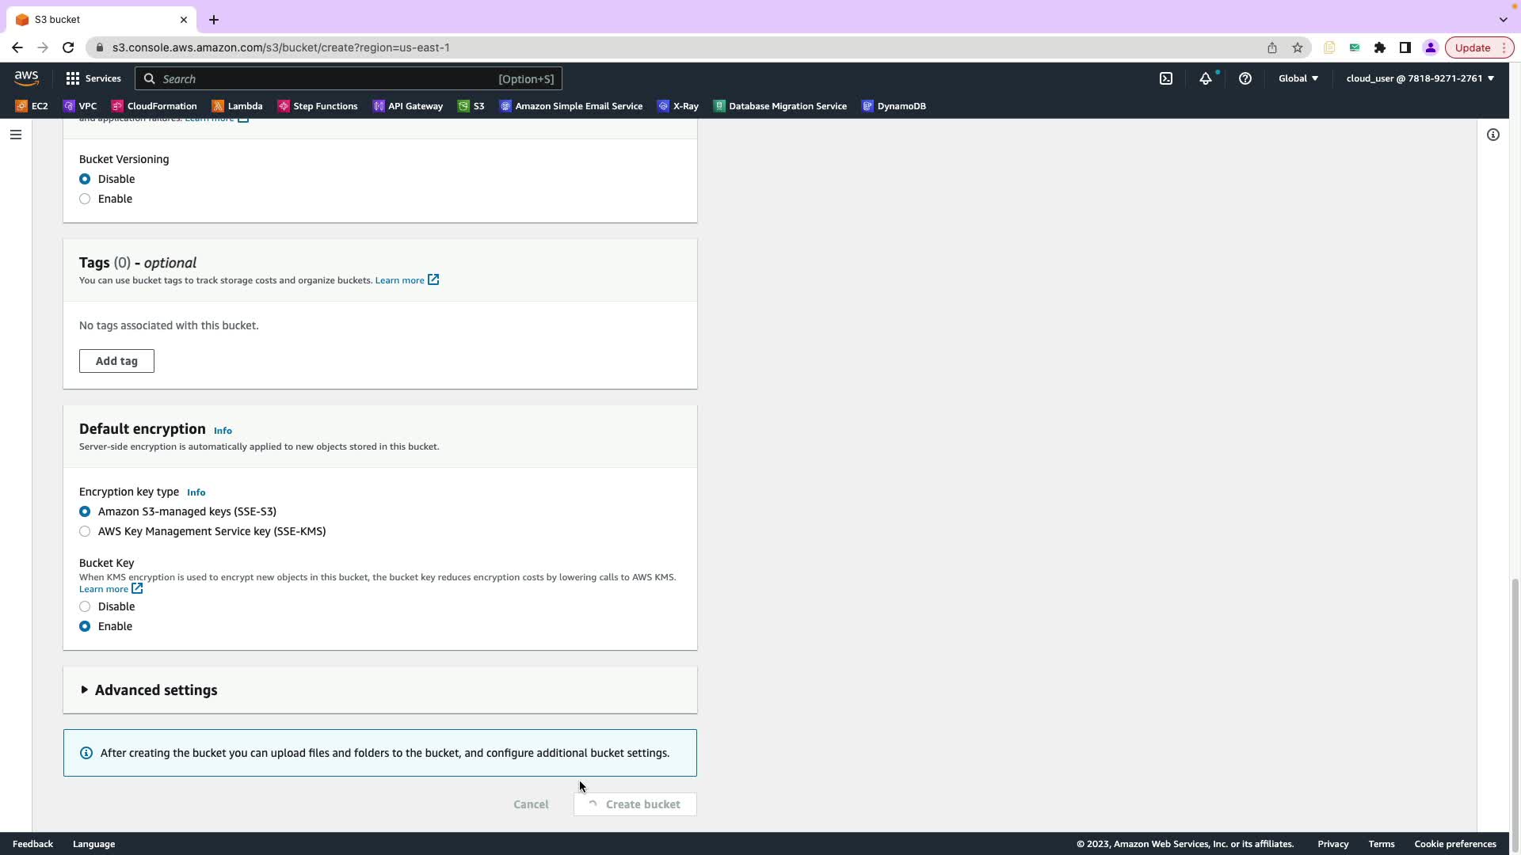The height and width of the screenshot is (855, 1521).
Task: Open DynamoDB from the favorites bar
Action: pos(894,106)
